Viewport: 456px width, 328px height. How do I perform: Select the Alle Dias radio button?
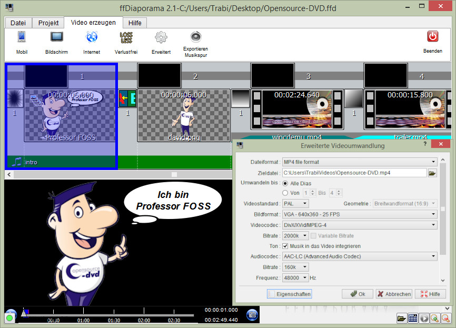[x=285, y=184]
